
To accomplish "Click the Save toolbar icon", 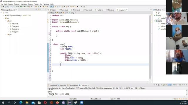I will pyautogui.click(x=6, y=7).
